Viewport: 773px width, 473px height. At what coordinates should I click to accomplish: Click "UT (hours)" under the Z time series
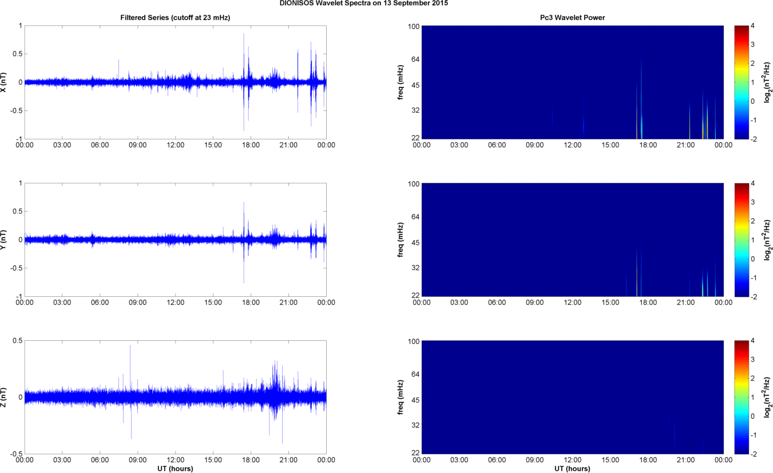click(x=175, y=469)
